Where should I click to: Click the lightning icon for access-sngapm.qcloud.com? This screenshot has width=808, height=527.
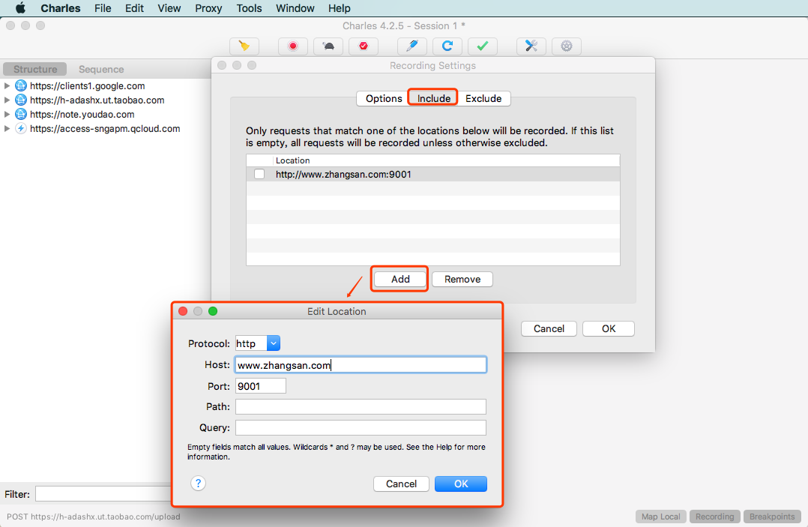tap(21, 129)
